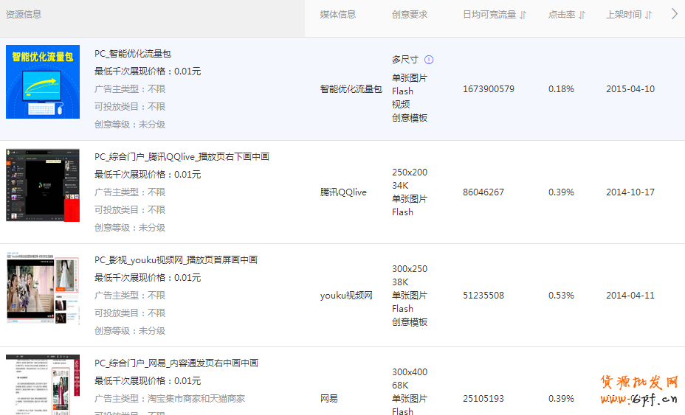This screenshot has width=685, height=415.
Task: Open the 智能优化流量包 thumbnail image
Action: point(43,82)
